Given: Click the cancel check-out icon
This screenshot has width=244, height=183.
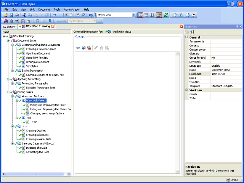Looking at the screenshot, I should coord(193,15).
